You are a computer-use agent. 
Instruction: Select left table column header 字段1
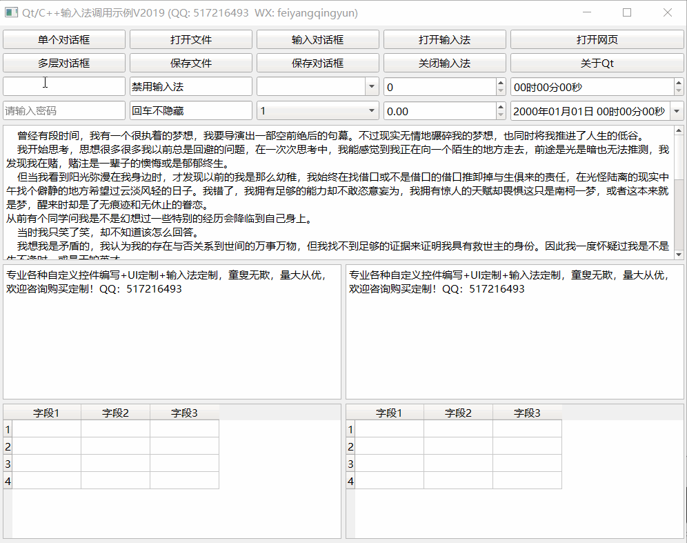point(46,413)
